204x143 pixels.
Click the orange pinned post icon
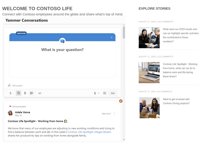tap(121, 101)
